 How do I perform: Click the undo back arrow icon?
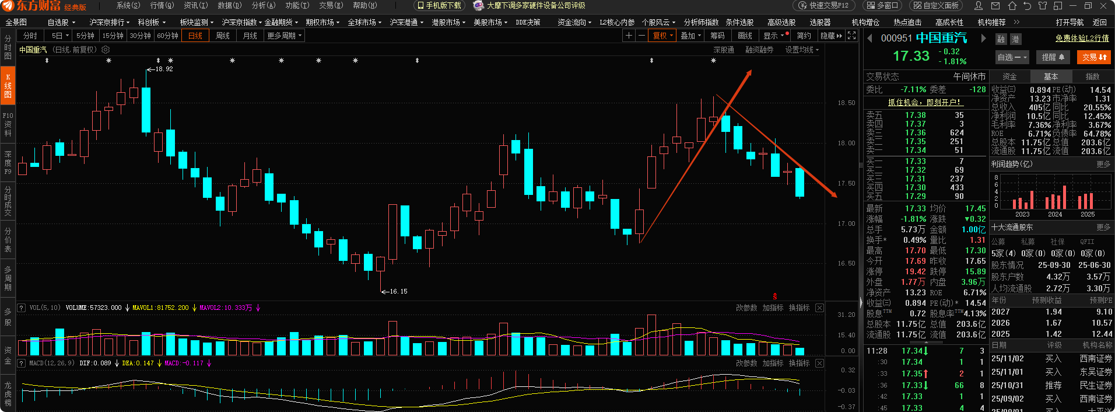click(1027, 6)
